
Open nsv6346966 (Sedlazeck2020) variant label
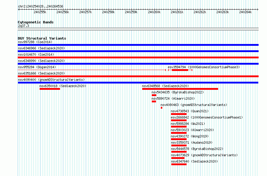pos(41,48)
